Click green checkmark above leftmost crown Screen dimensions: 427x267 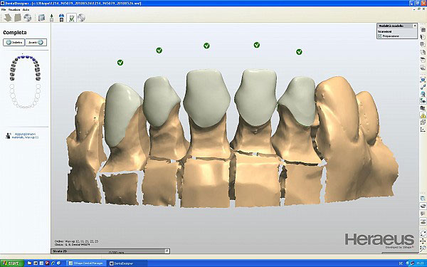click(x=120, y=63)
